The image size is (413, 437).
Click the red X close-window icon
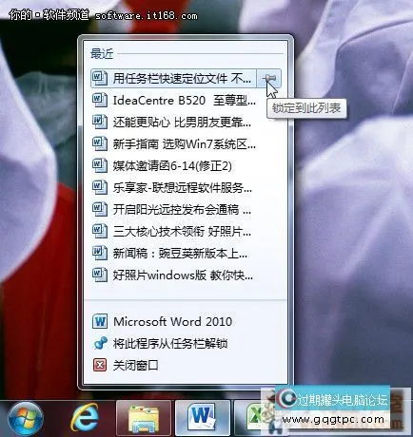(x=100, y=365)
